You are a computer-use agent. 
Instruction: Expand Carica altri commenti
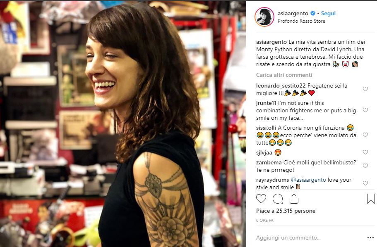coord(284,75)
